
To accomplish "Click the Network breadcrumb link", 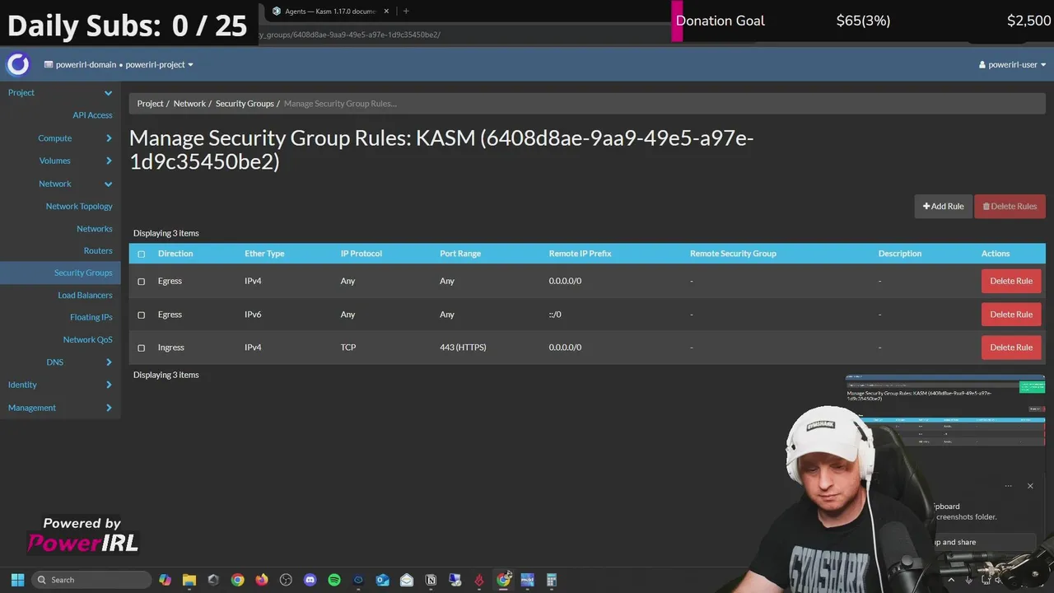I will click(189, 104).
